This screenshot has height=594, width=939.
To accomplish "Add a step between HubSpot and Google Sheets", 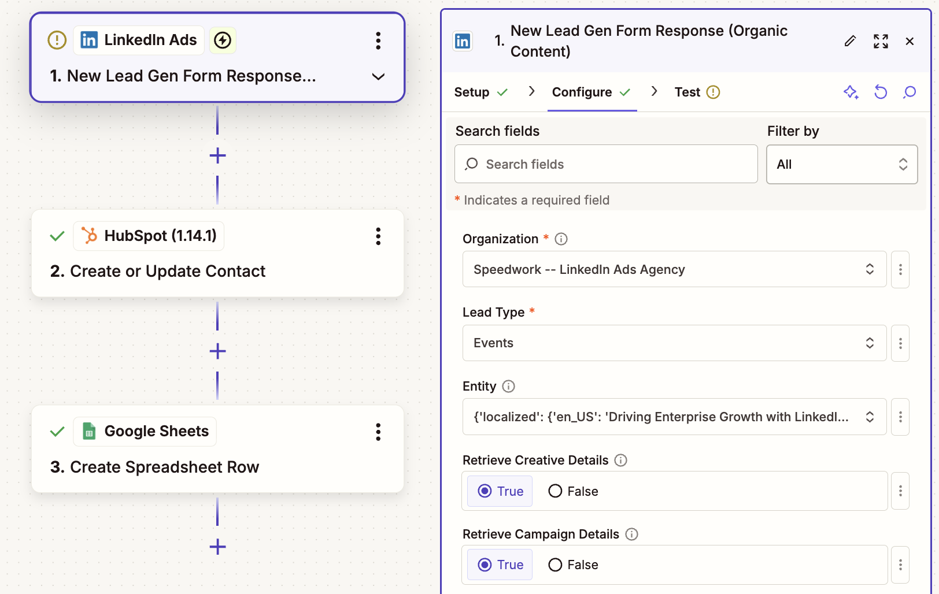I will (x=217, y=351).
